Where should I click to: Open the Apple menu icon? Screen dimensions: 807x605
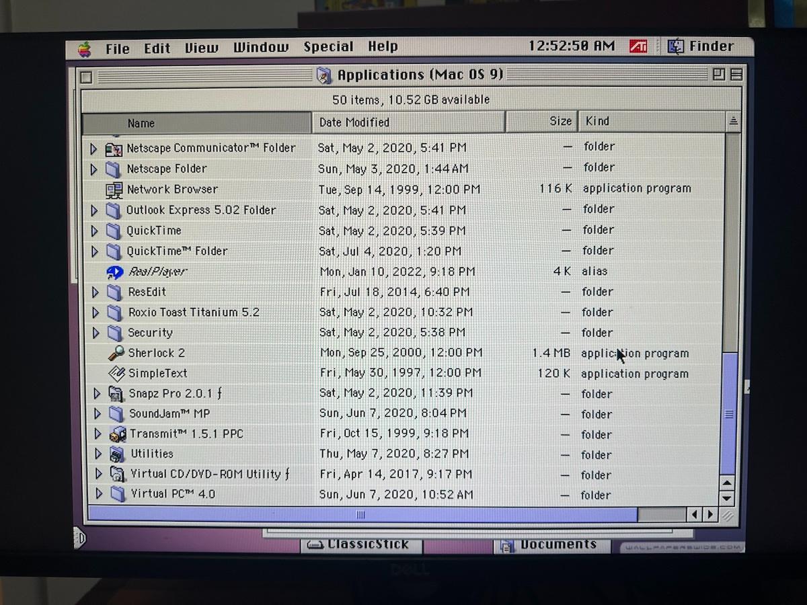[84, 48]
